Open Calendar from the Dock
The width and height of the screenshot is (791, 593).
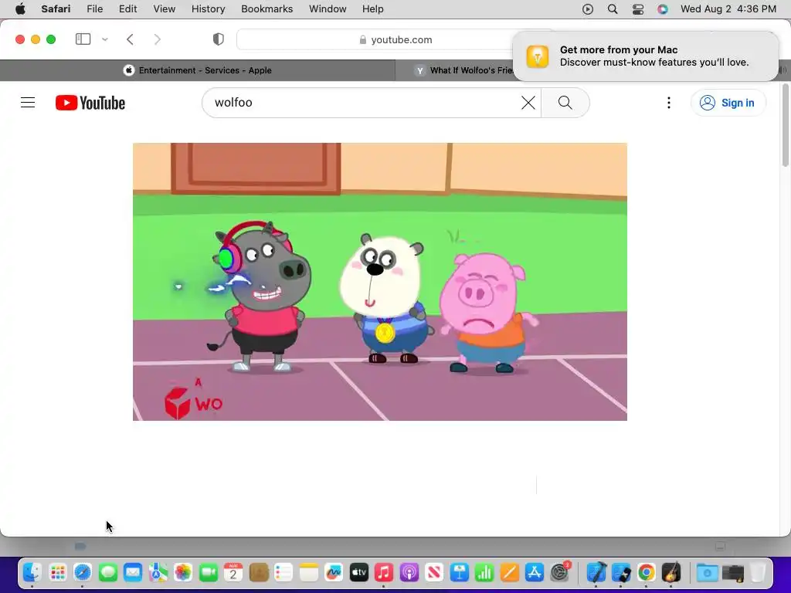[x=233, y=572]
